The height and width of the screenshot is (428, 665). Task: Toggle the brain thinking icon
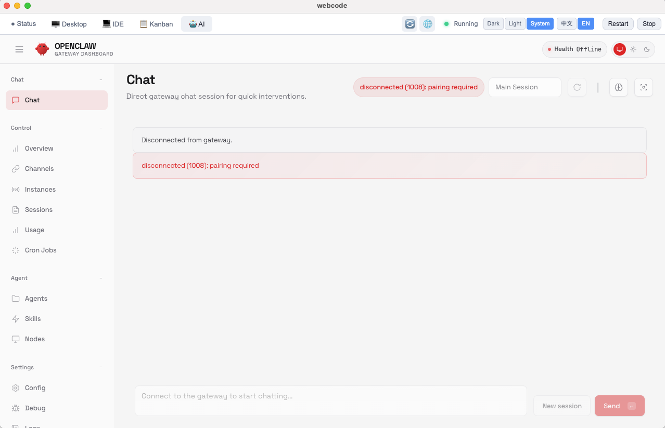click(x=618, y=87)
